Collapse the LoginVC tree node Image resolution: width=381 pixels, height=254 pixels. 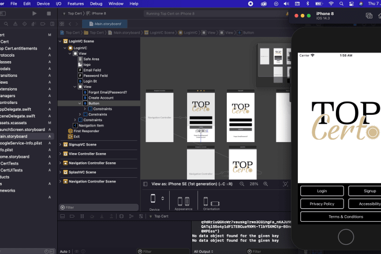(x=65, y=48)
